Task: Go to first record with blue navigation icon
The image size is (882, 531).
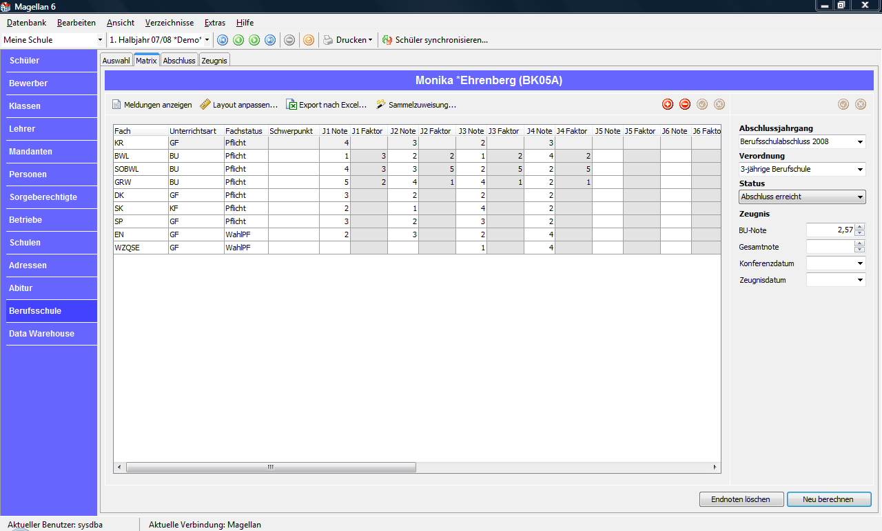Action: tap(223, 40)
